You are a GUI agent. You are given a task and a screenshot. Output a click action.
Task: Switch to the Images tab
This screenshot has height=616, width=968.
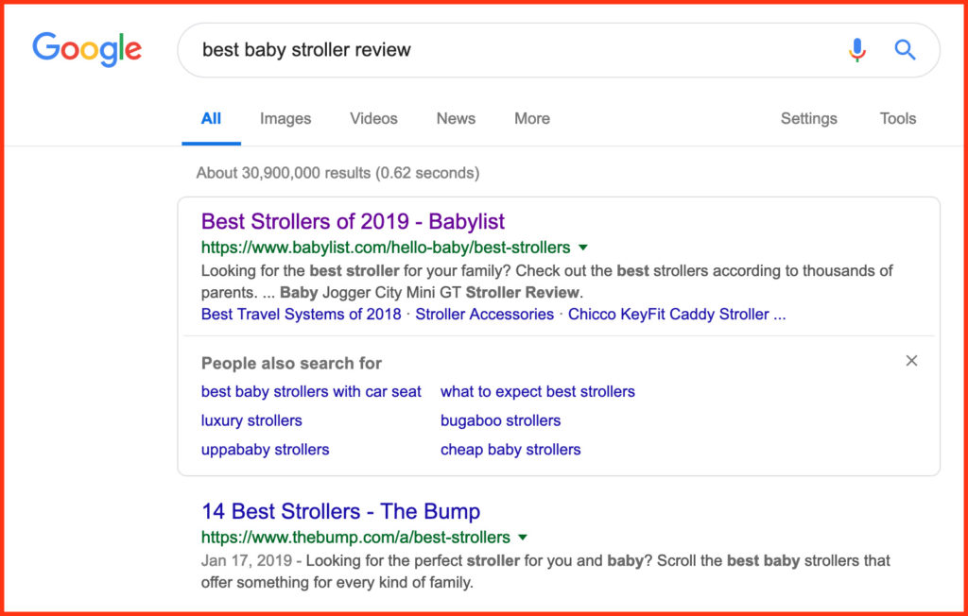pyautogui.click(x=285, y=119)
